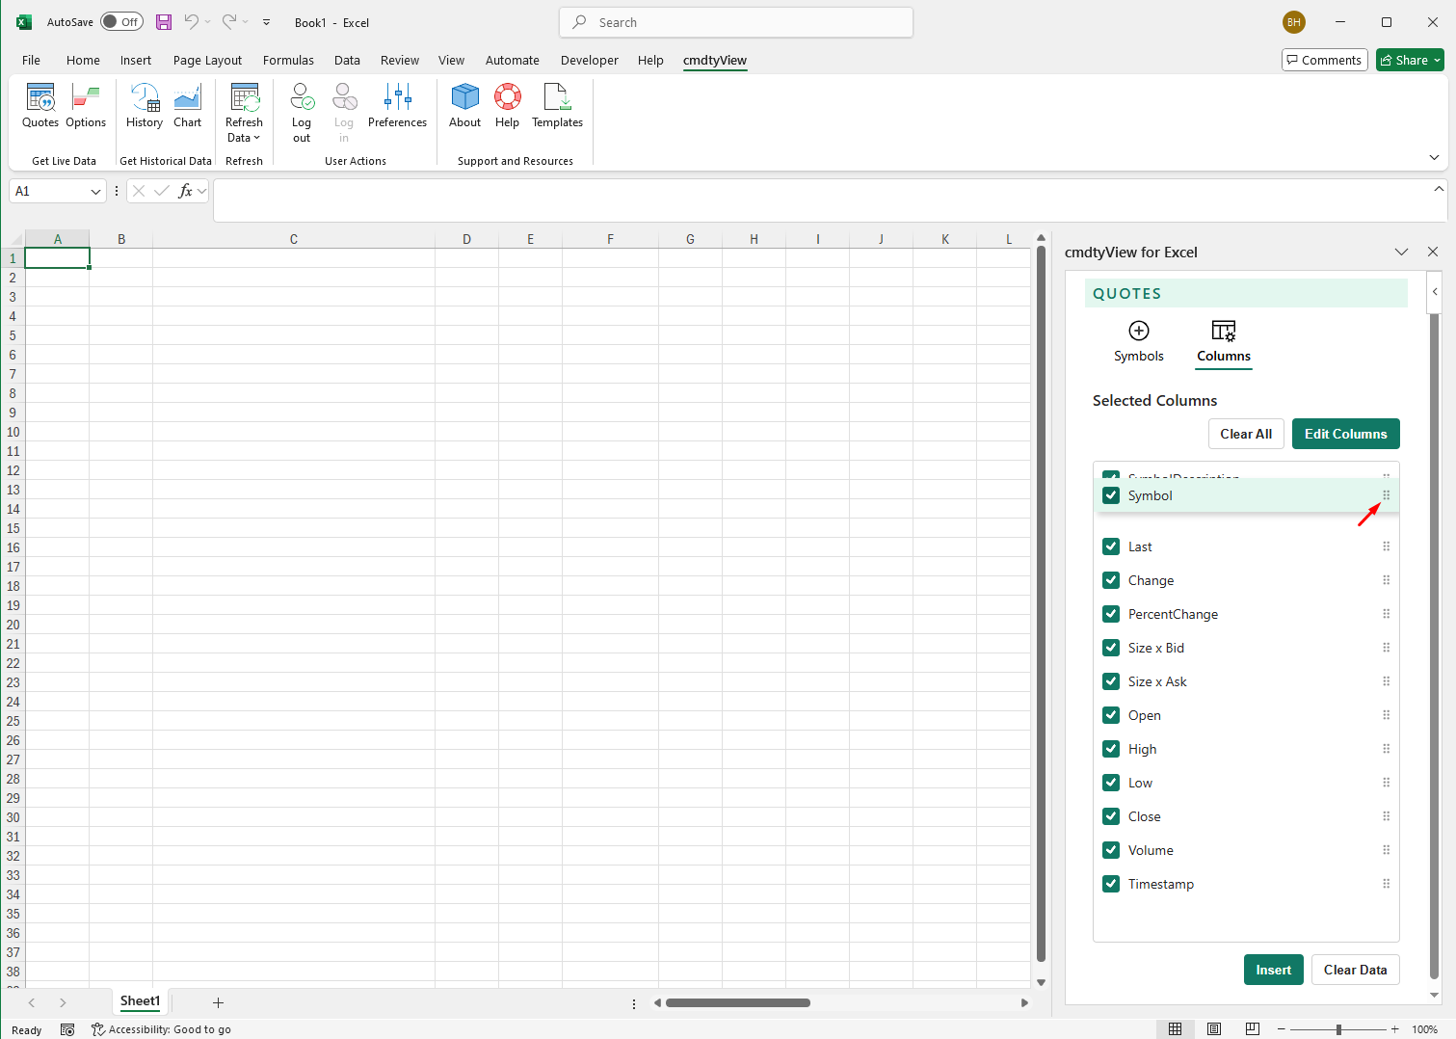This screenshot has width=1456, height=1039.
Task: Click the Search box in title bar
Action: point(736,22)
